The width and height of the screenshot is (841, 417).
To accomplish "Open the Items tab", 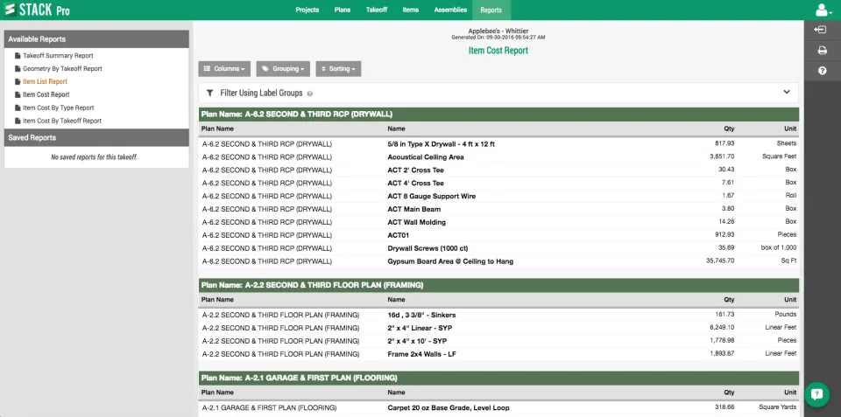I will click(410, 10).
